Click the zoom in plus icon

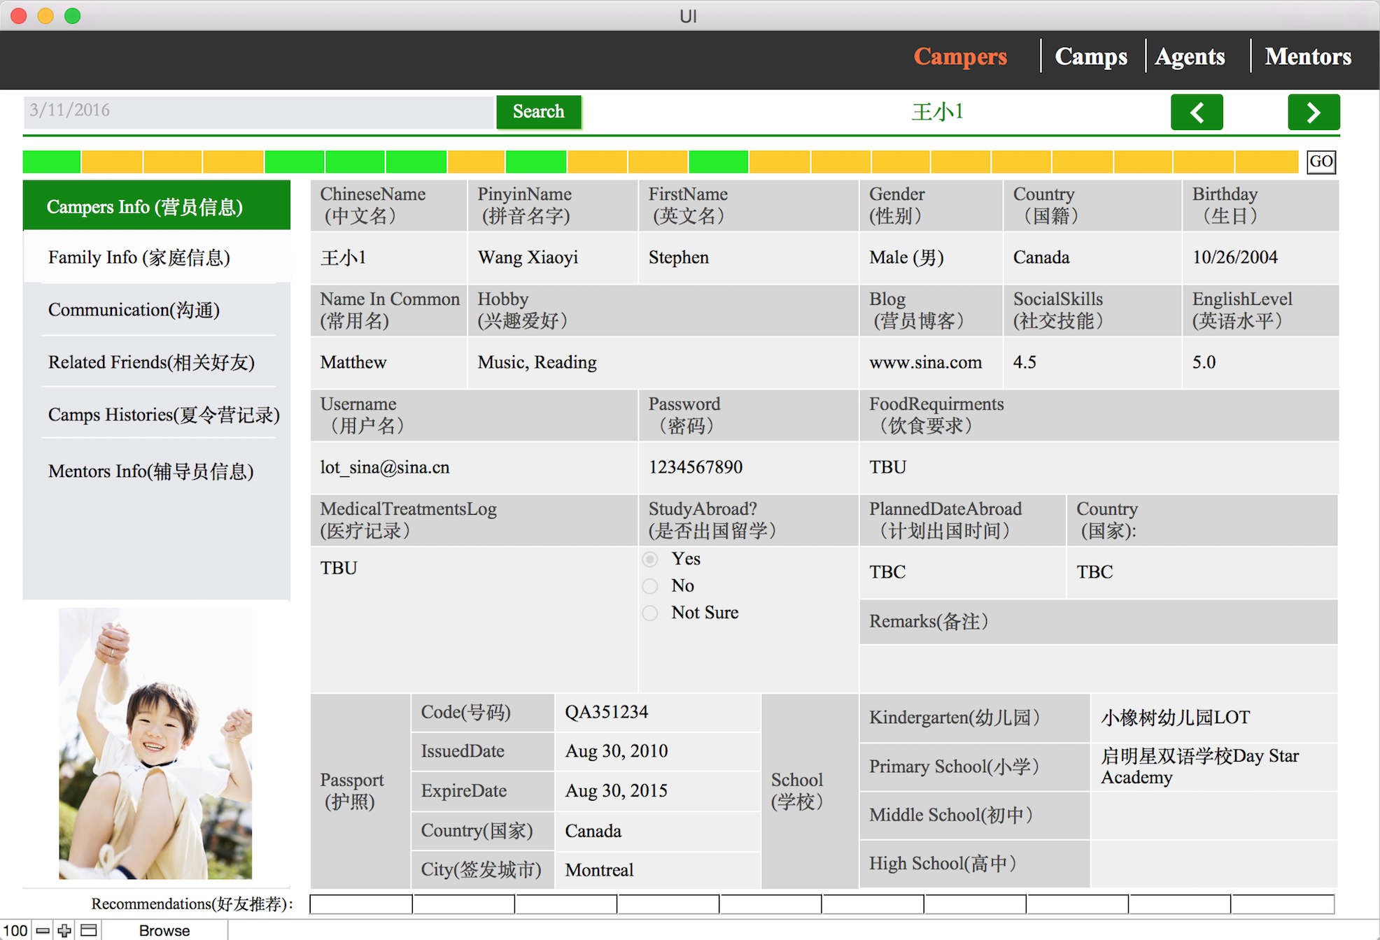pos(64,930)
